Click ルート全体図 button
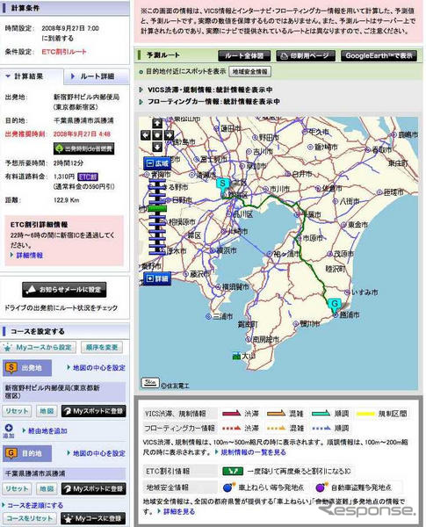426x527 pixels. [244, 56]
